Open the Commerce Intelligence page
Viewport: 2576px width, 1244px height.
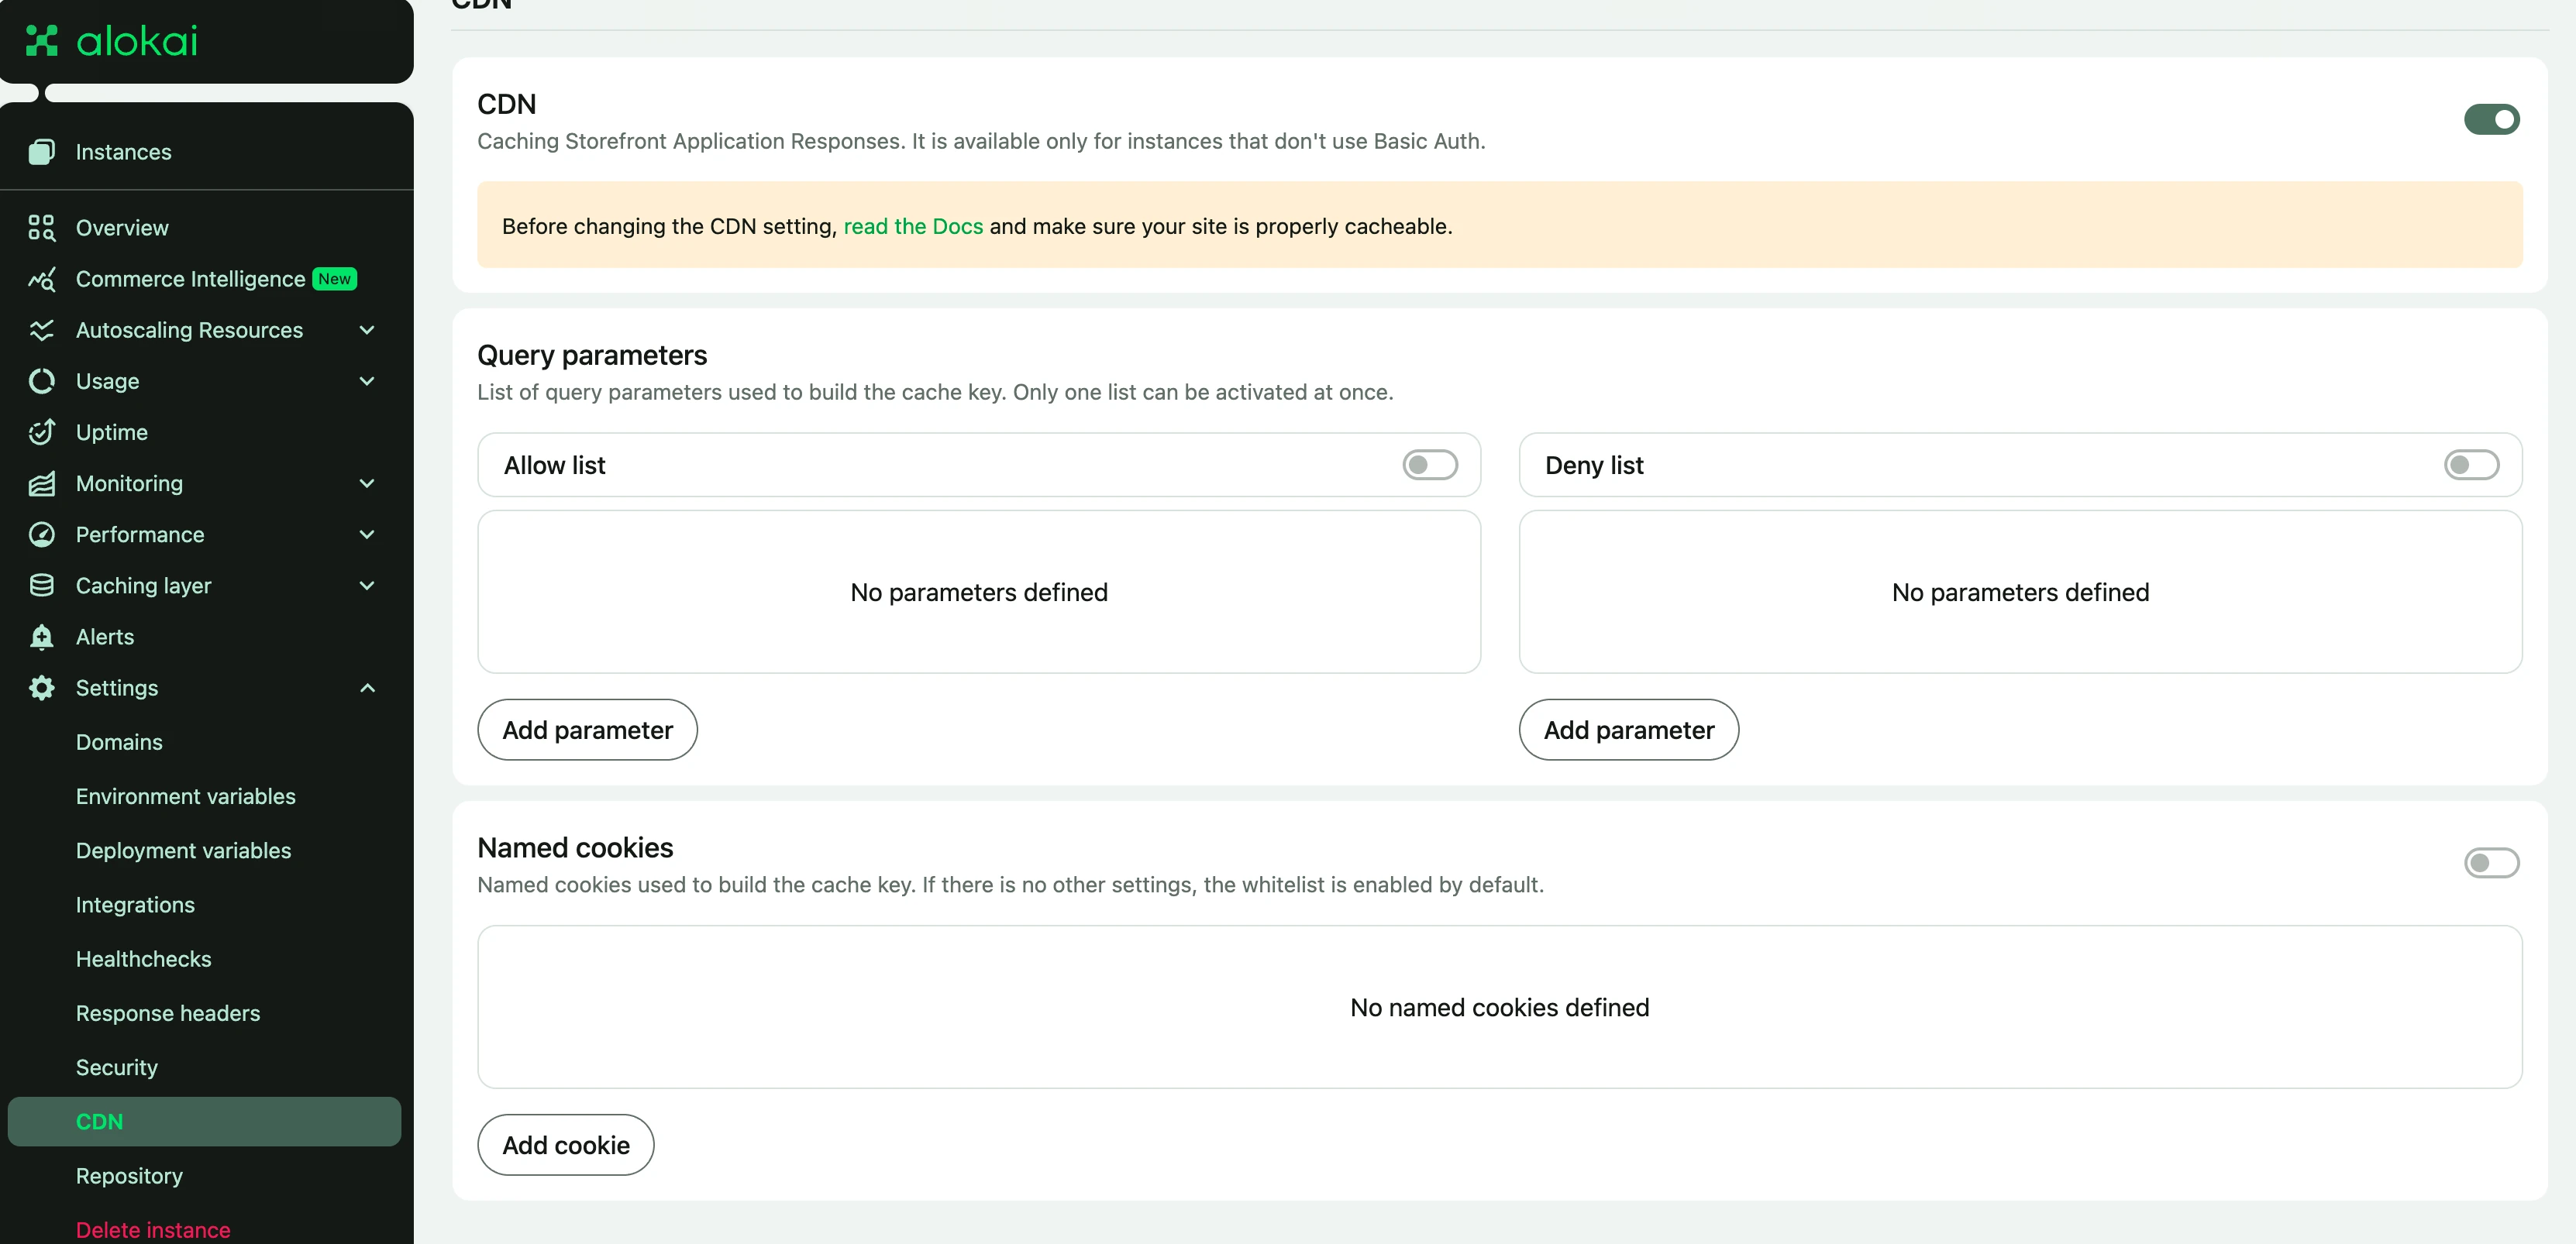(x=190, y=279)
